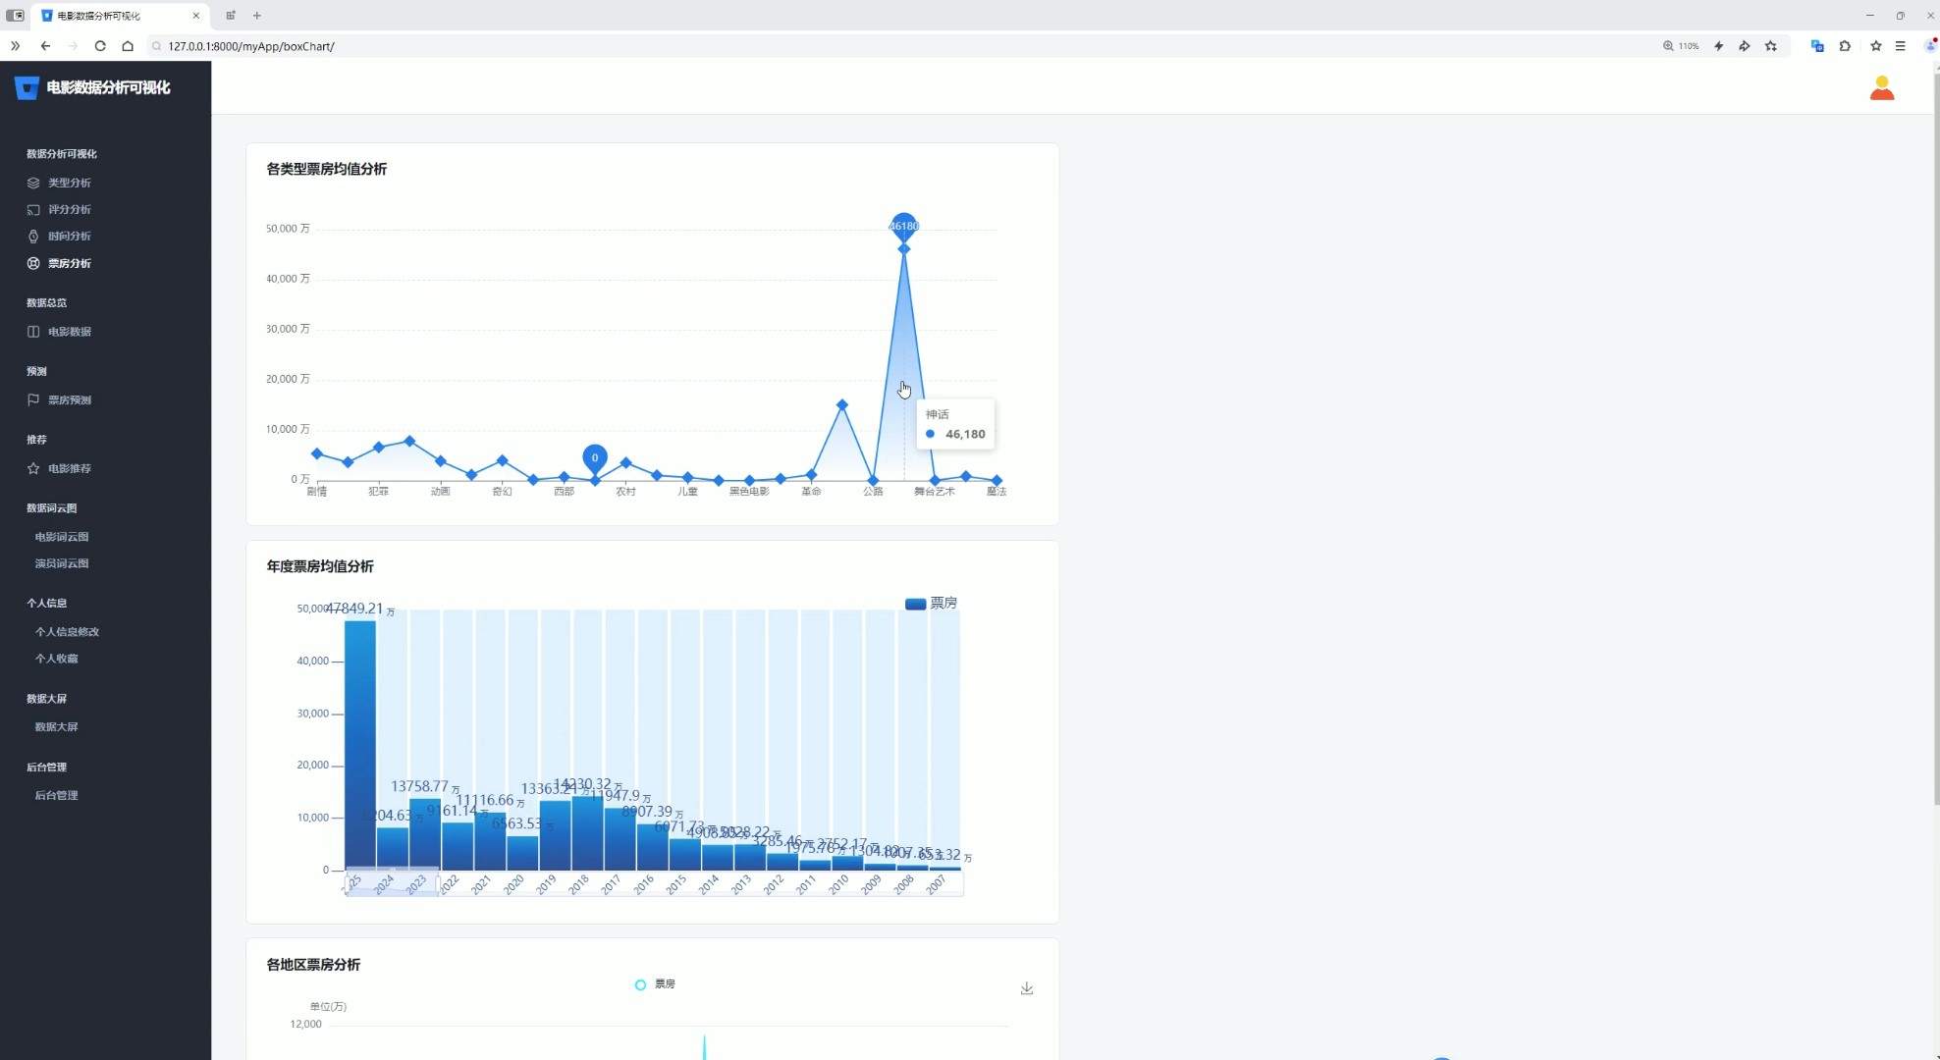Click the user avatar icon
The image size is (1940, 1060).
(x=1881, y=88)
